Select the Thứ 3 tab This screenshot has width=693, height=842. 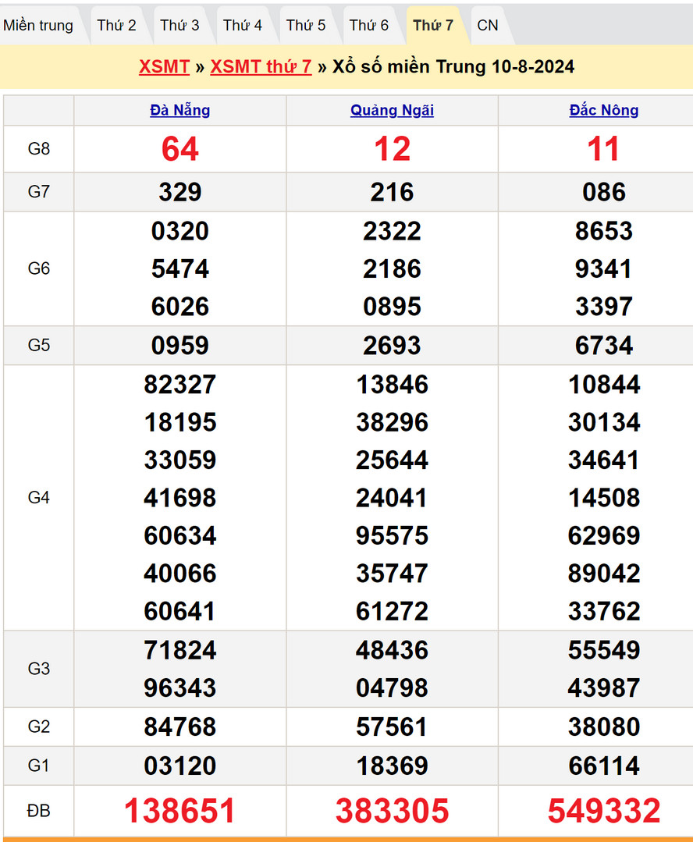click(x=179, y=25)
